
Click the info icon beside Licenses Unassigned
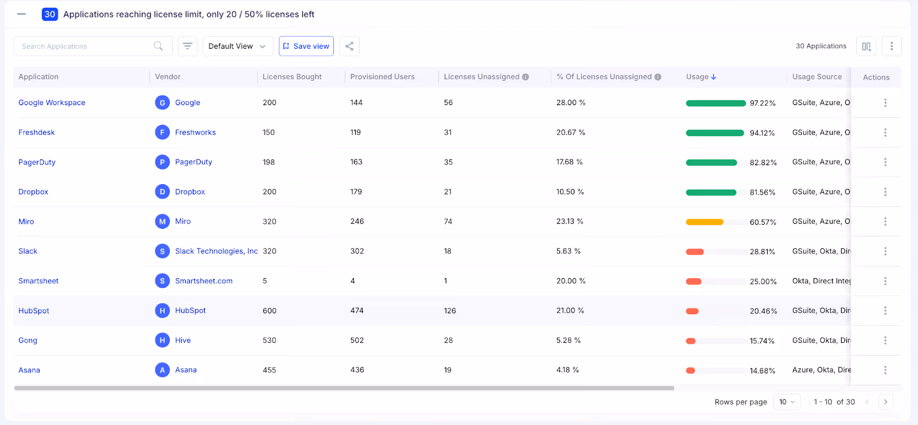(x=526, y=77)
